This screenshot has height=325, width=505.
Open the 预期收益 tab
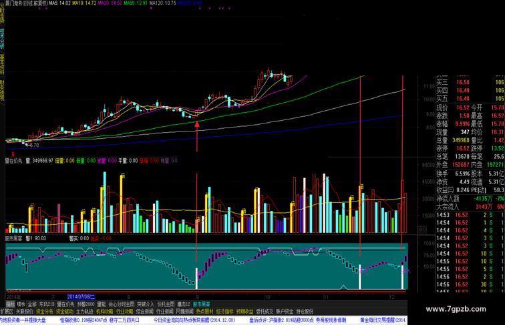click(244, 312)
